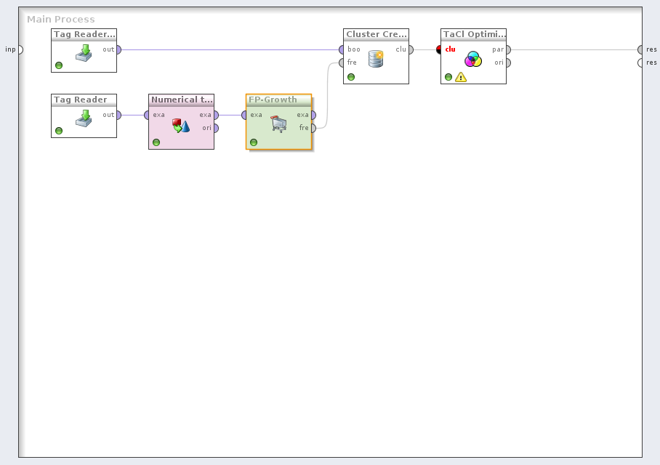
Task: Click the red 'clu' input port on TaCl Optimizer
Action: tap(440, 49)
